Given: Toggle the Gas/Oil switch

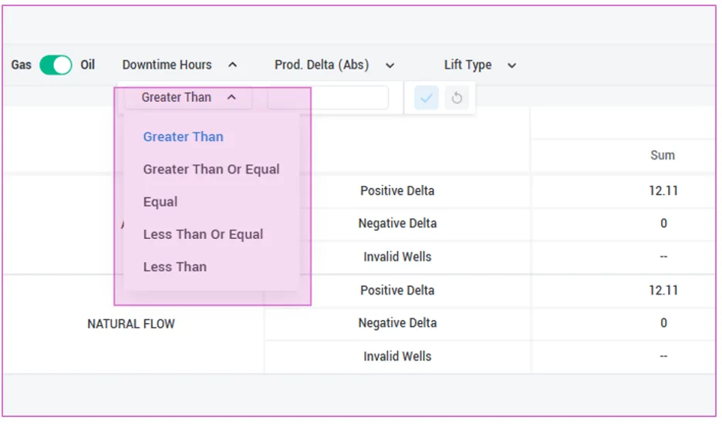Looking at the screenshot, I should [56, 65].
